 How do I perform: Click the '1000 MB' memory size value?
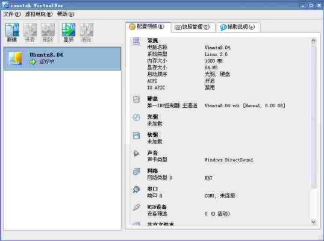(214, 61)
